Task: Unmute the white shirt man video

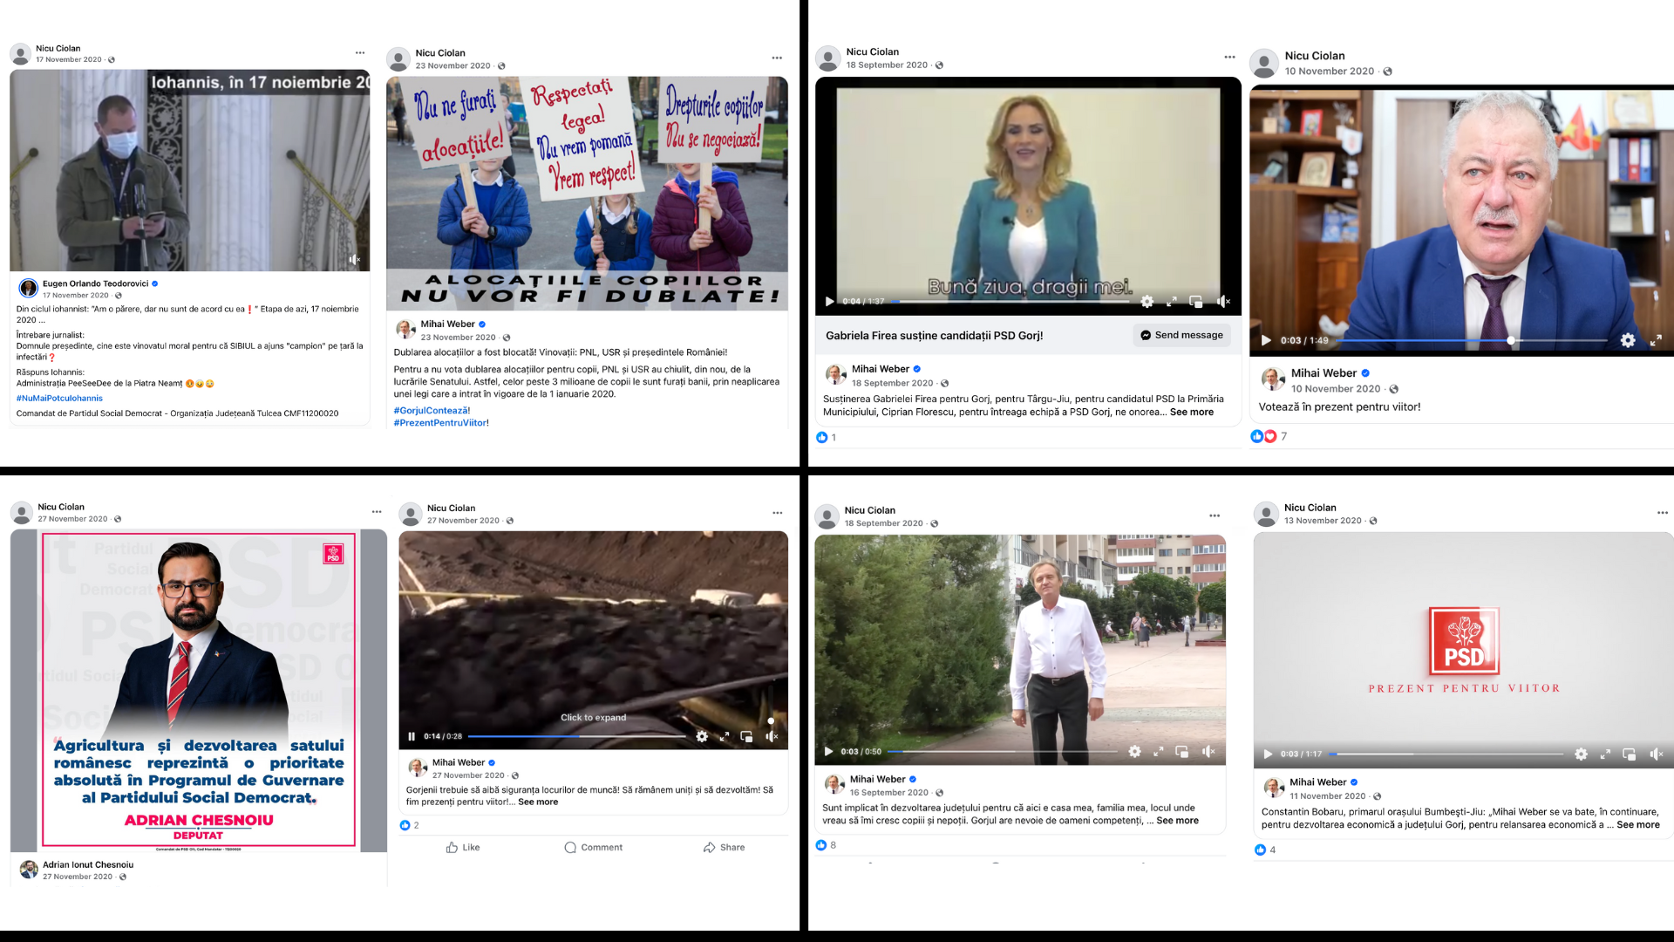Action: [x=1208, y=751]
